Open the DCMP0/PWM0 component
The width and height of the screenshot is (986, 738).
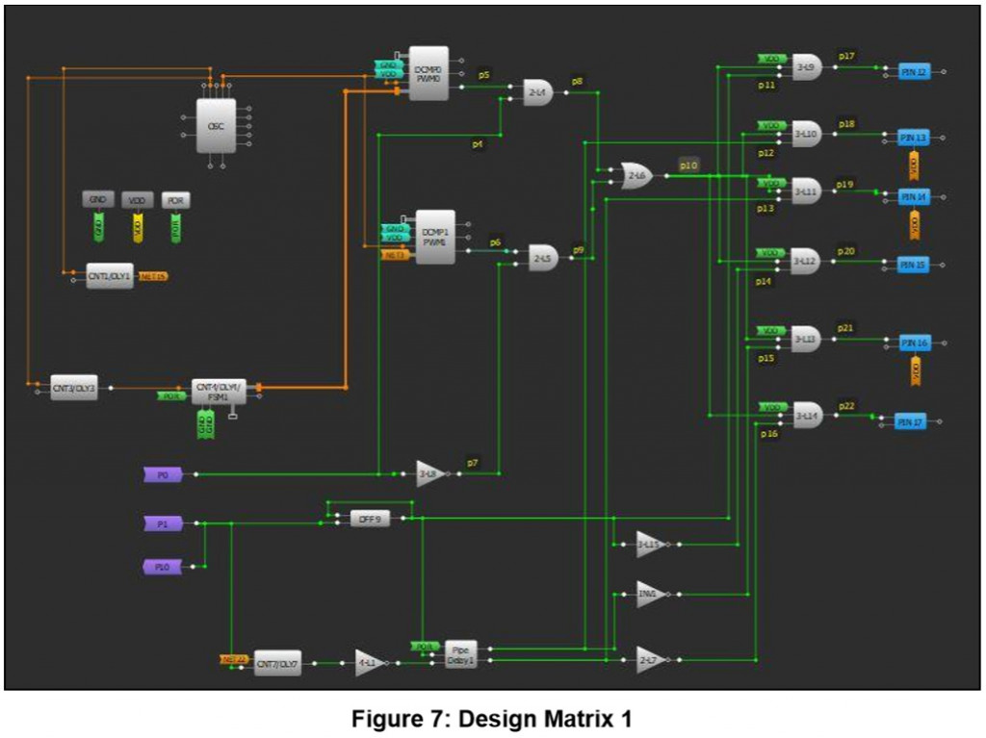pyautogui.click(x=431, y=75)
